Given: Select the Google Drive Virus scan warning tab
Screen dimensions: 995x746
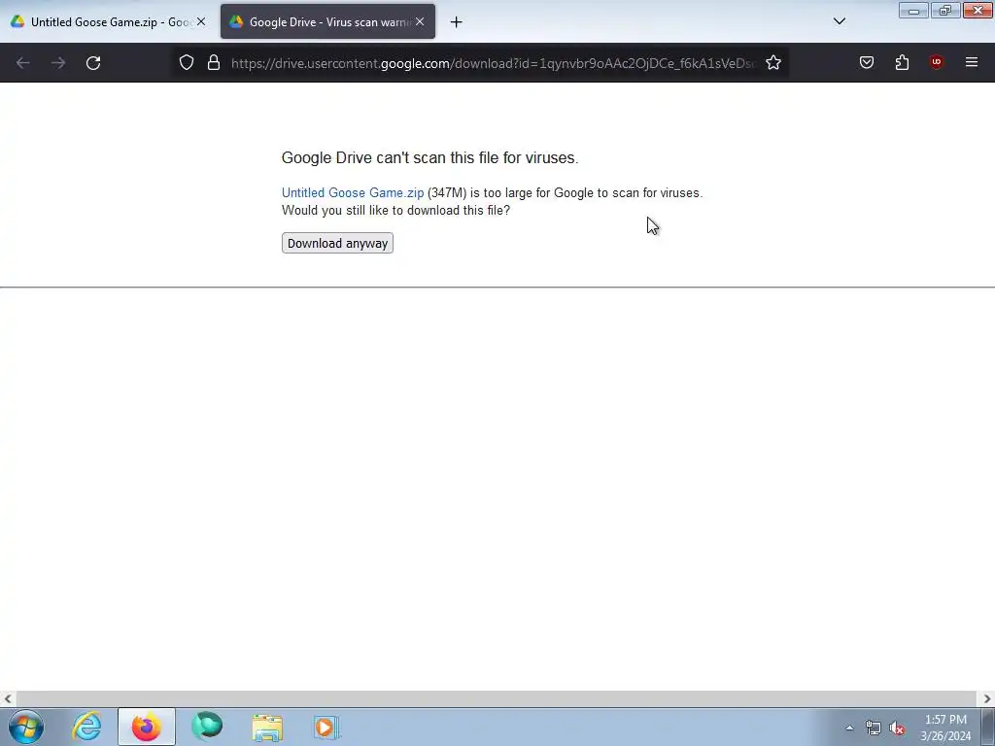Looking at the screenshot, I should click(327, 21).
